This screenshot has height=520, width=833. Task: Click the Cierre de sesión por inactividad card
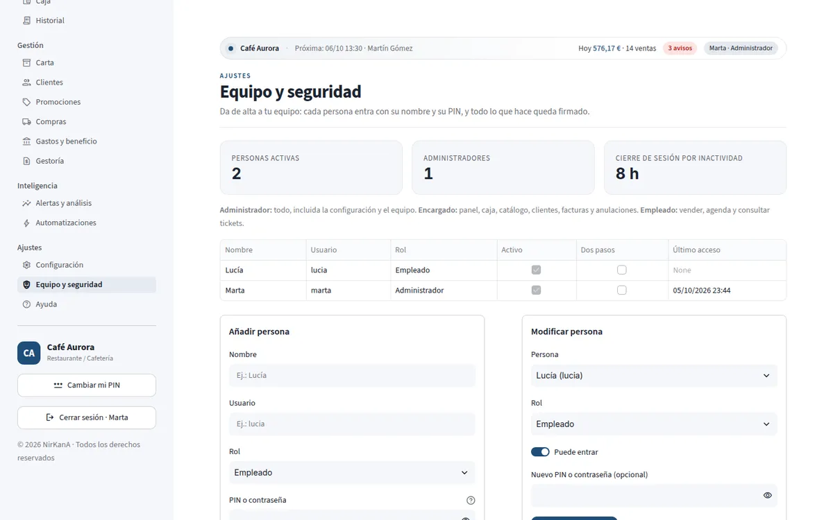696,168
